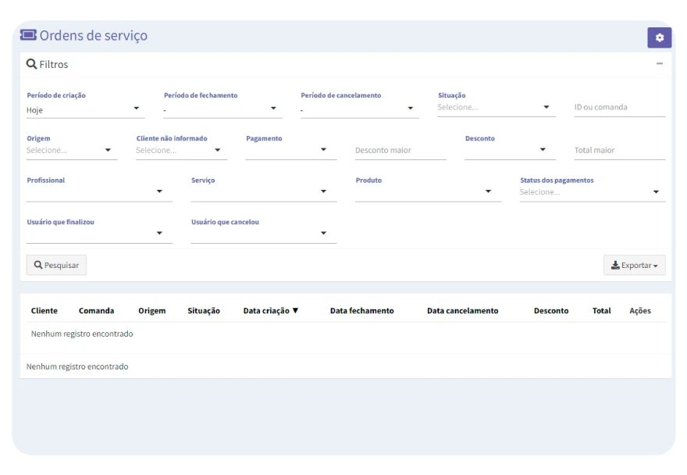Expand the Período de fechamento dropdown
Screen dimensions: 687x475
pos(222,109)
